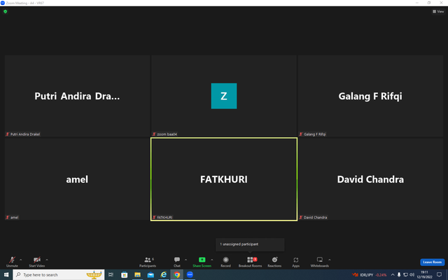448x280 pixels.
Task: Open Internet Explorer from the taskbar
Action: [x=164, y=275]
